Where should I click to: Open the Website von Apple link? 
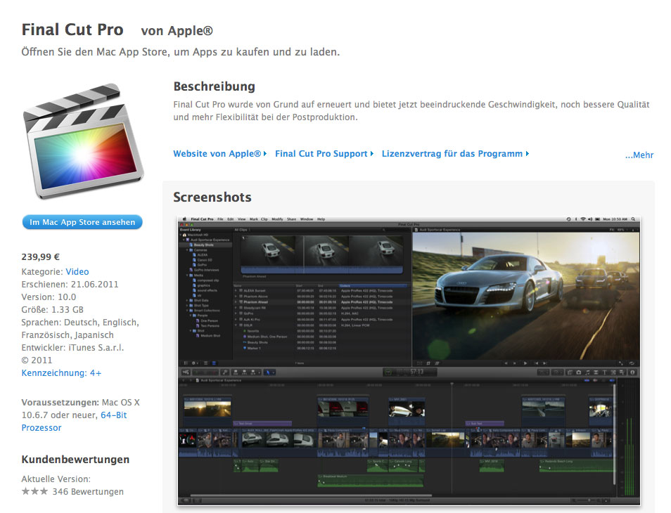click(217, 154)
